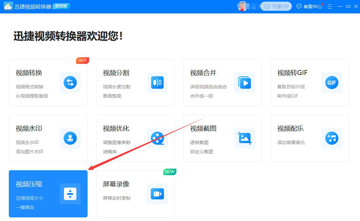Click the crown icon on 开通VIP

point(267,7)
